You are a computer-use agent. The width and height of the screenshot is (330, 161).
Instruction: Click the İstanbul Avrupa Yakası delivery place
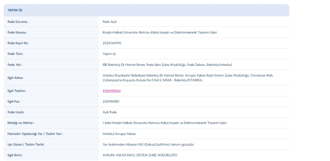119,134
